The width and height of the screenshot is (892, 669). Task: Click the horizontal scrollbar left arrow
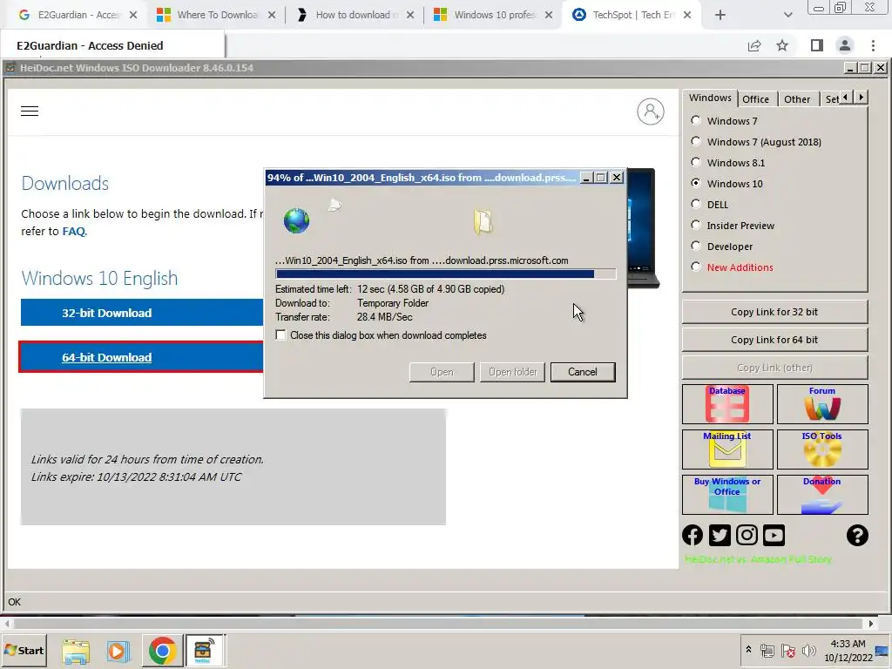[7, 624]
